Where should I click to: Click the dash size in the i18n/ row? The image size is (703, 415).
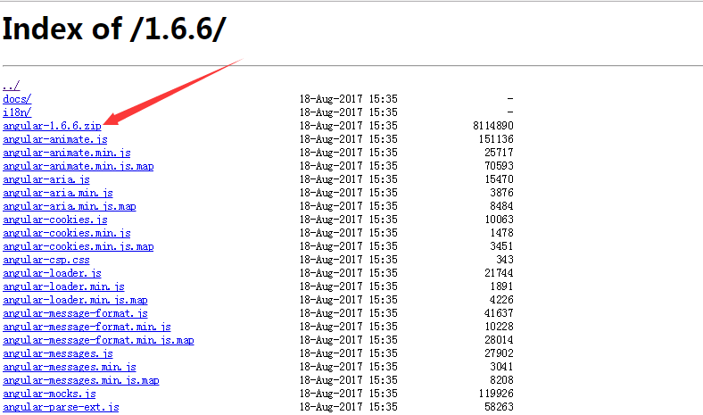(510, 112)
